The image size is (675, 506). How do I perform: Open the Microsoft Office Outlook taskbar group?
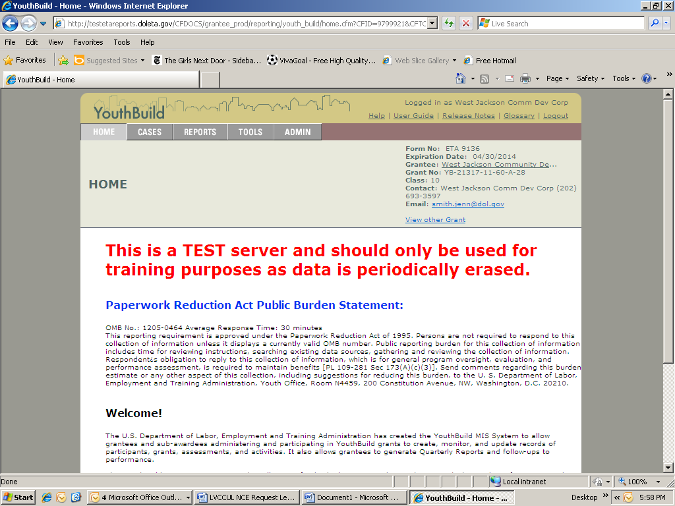(x=140, y=497)
